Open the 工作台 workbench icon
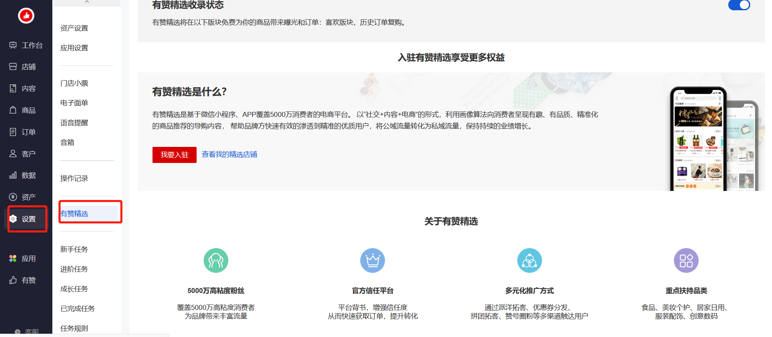The height and width of the screenshot is (337, 772). 13,45
